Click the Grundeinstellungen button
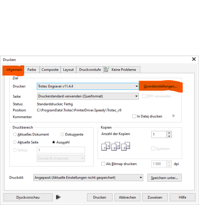 pyautogui.click(x=161, y=86)
